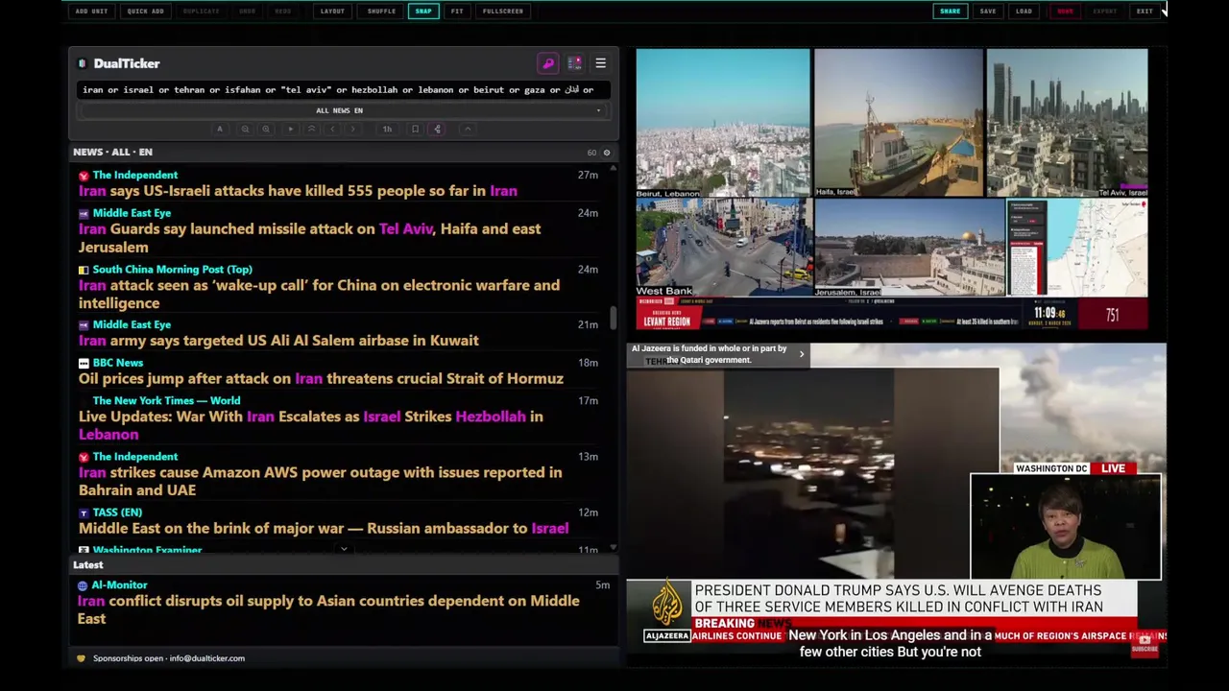Toggle FULLSCREEN mode
This screenshot has height=691, width=1229.
point(503,12)
